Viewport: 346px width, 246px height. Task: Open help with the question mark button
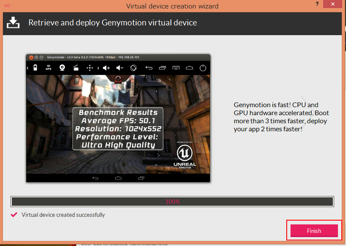(317, 4)
